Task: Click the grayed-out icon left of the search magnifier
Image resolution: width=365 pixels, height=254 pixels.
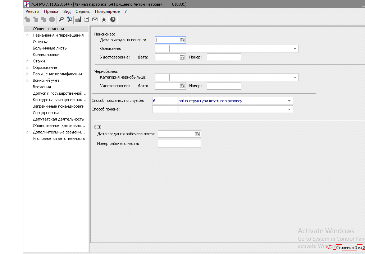Action: point(52,19)
